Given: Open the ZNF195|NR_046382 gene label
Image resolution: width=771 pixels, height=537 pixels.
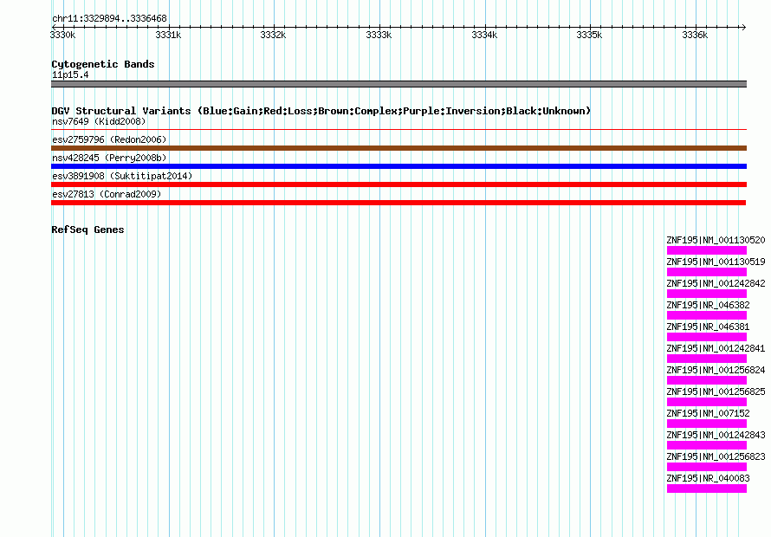Looking at the screenshot, I should pyautogui.click(x=708, y=305).
